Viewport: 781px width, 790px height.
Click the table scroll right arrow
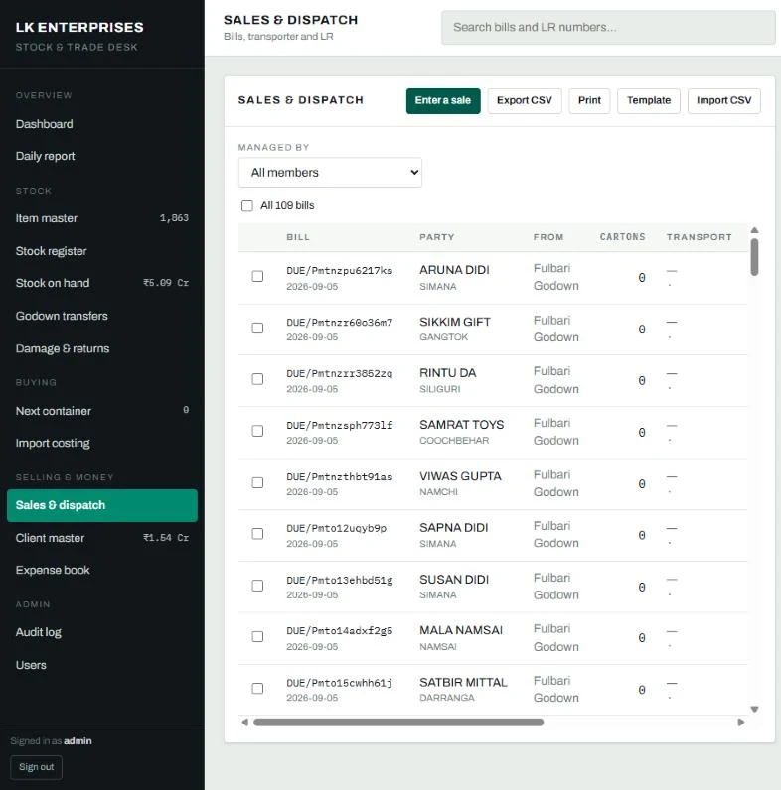click(x=740, y=722)
